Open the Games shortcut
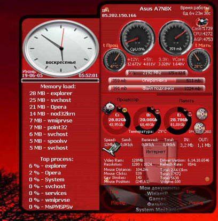Viewport: 218px width, 221px height. (x=157, y=199)
